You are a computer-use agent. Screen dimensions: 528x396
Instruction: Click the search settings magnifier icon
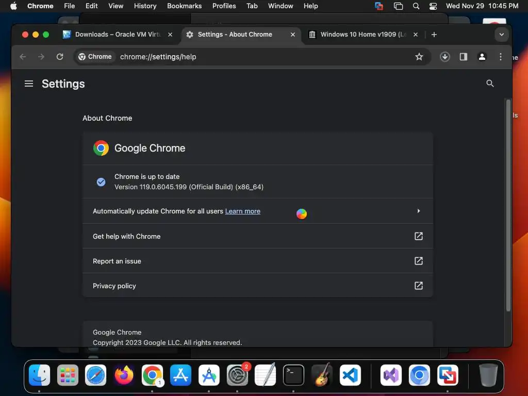(490, 83)
